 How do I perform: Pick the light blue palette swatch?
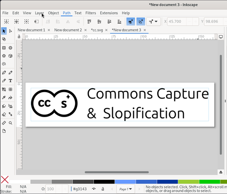click(125, 182)
